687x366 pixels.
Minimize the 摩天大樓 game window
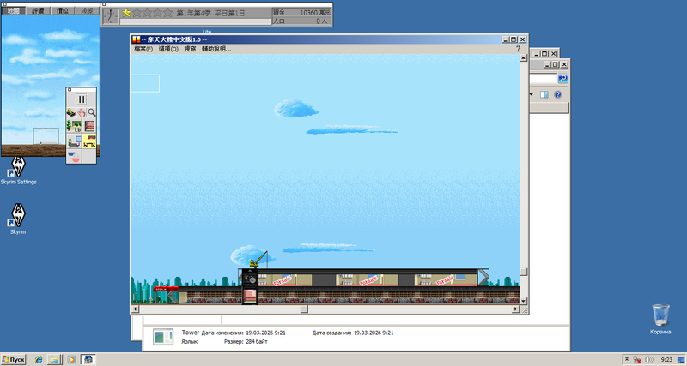click(x=506, y=39)
